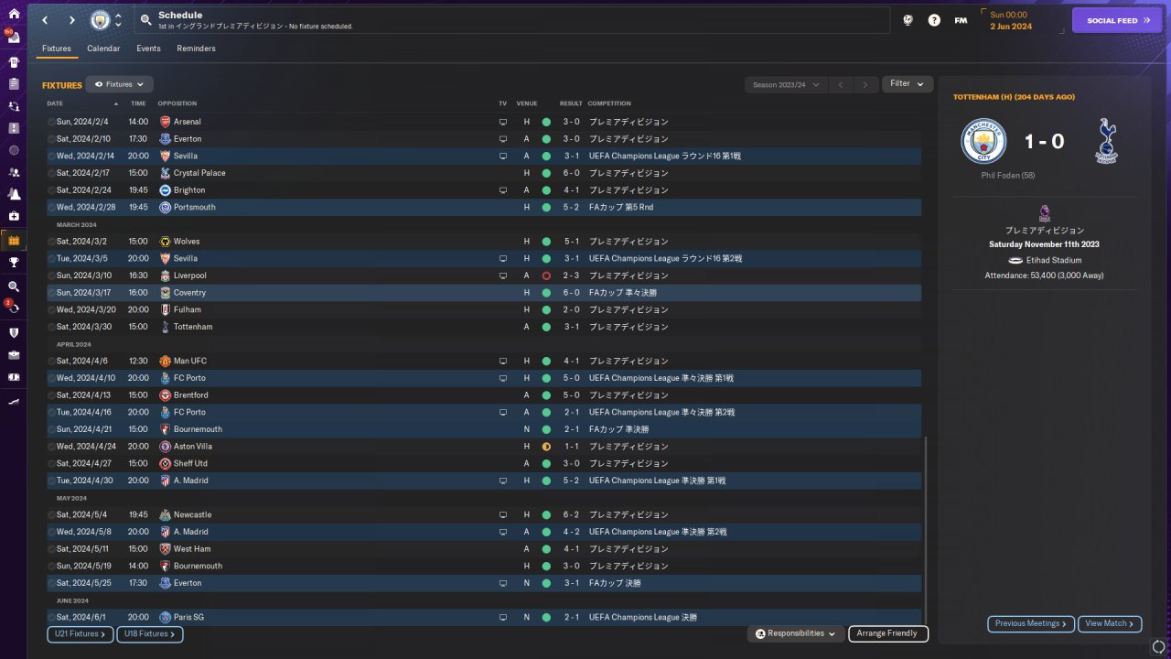The image size is (1171, 659).
Task: Open the help question mark icon
Action: 934,20
